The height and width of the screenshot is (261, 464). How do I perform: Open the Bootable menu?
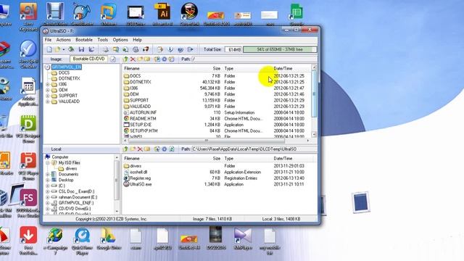84,40
